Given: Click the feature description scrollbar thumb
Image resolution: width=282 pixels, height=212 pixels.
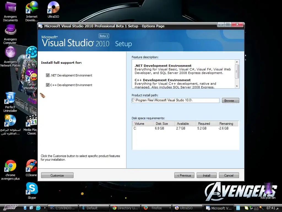Looking at the screenshot, I should (237, 71).
